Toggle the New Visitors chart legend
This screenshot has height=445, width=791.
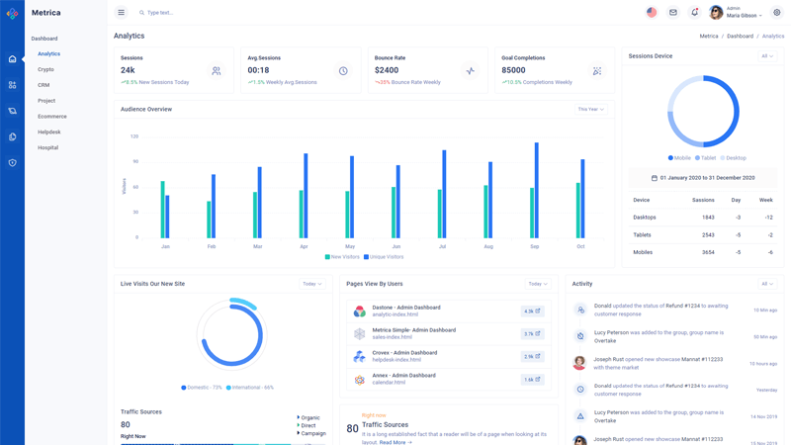pyautogui.click(x=342, y=257)
